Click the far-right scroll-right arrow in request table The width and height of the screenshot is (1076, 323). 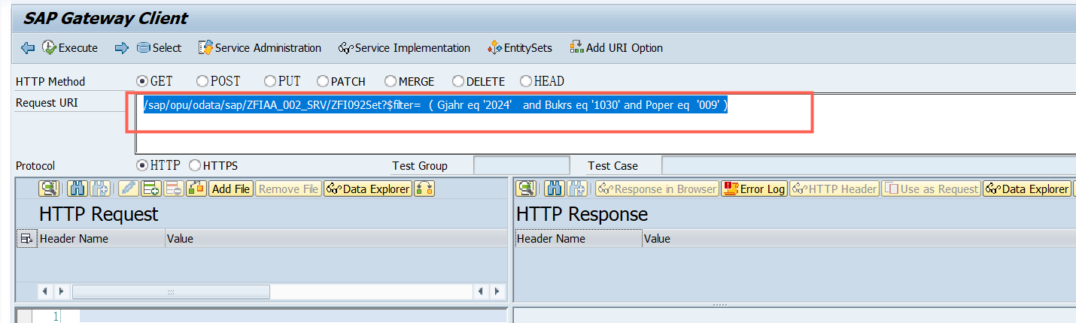point(497,290)
